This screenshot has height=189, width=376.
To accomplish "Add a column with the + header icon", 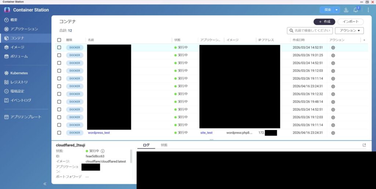I will [x=364, y=40].
